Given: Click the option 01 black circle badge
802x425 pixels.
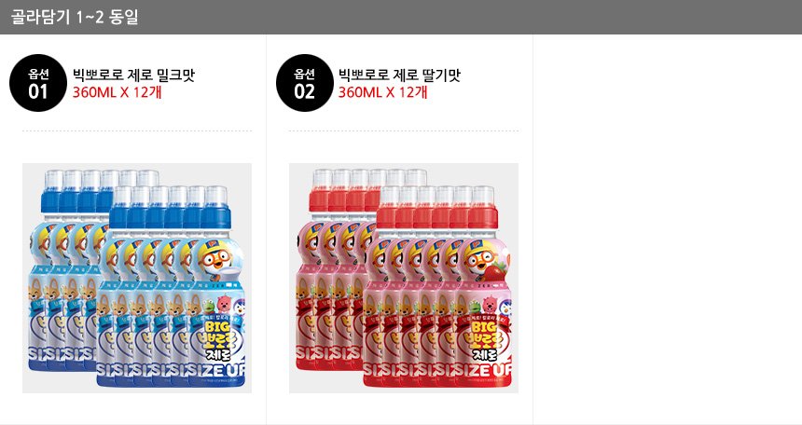Looking at the screenshot, I should [38, 83].
